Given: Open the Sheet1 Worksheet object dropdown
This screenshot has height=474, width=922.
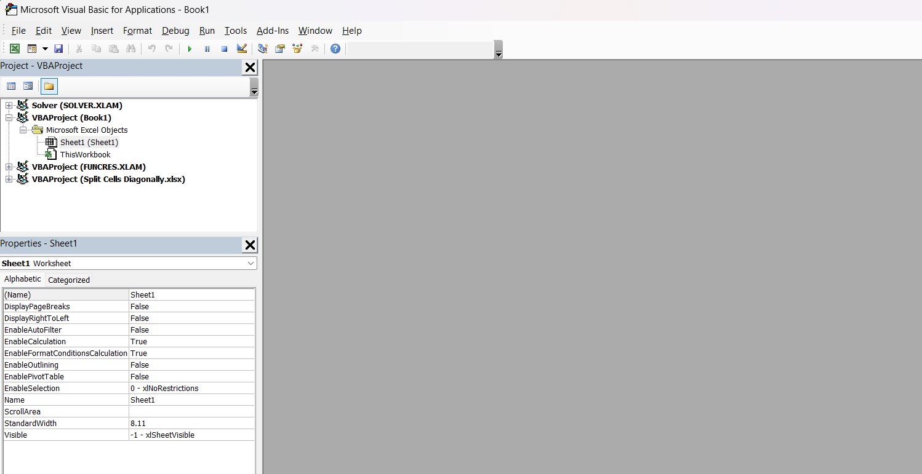Looking at the screenshot, I should click(251, 263).
